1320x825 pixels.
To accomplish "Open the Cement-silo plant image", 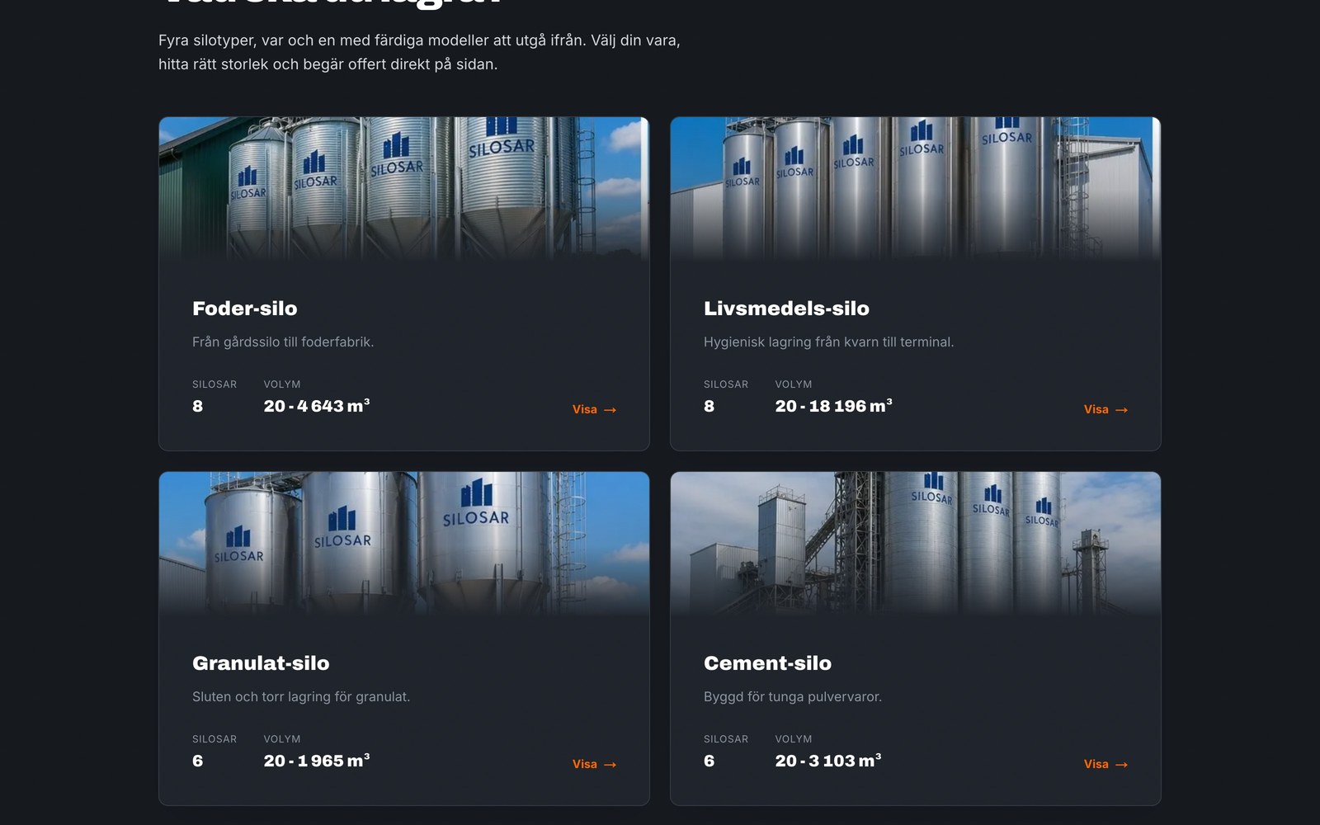I will (916, 544).
